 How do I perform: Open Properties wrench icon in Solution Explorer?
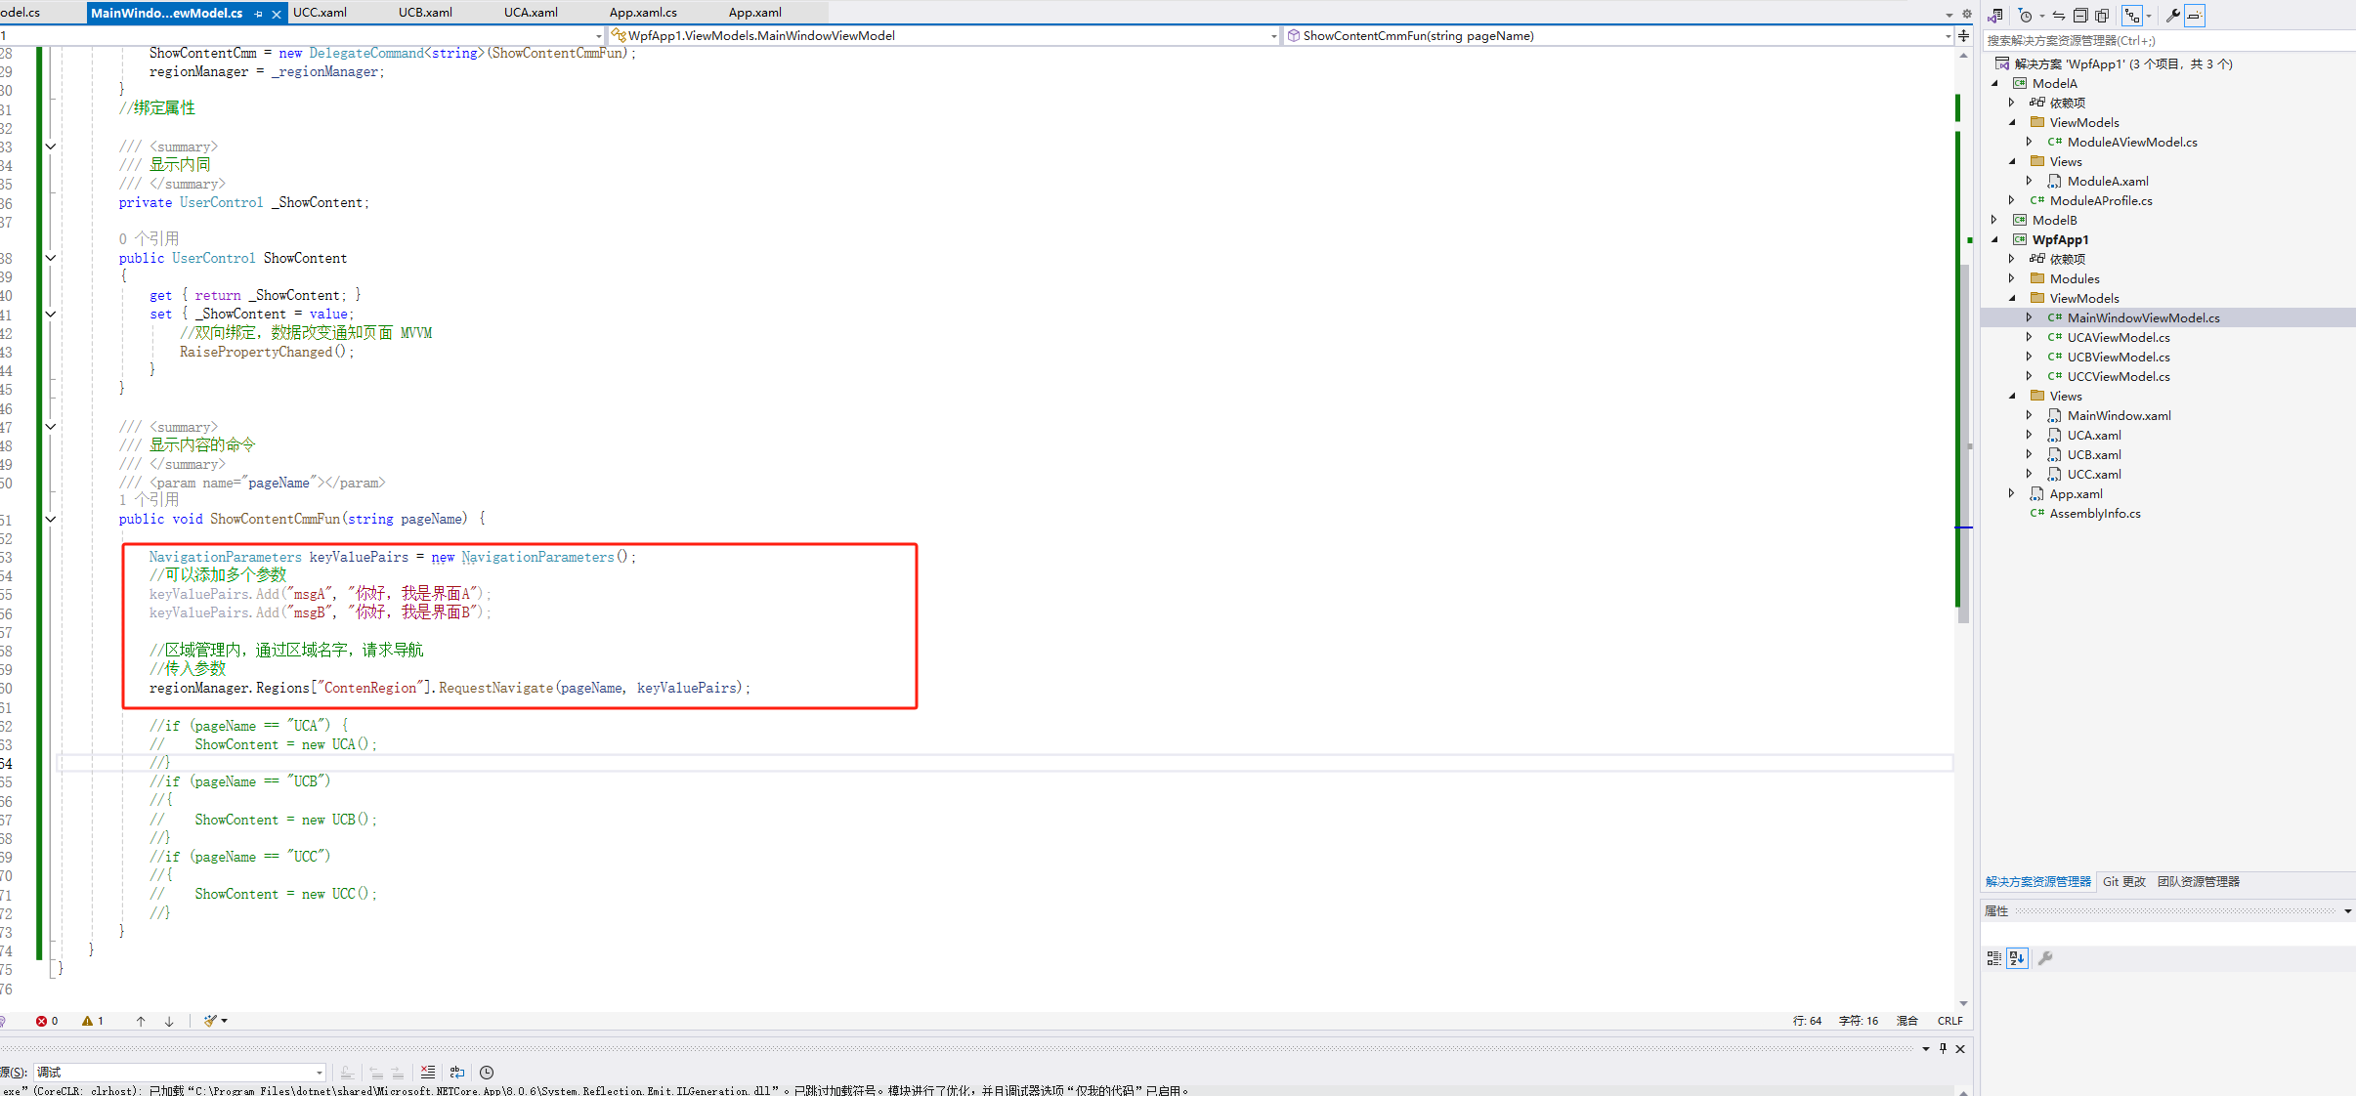point(2173,16)
